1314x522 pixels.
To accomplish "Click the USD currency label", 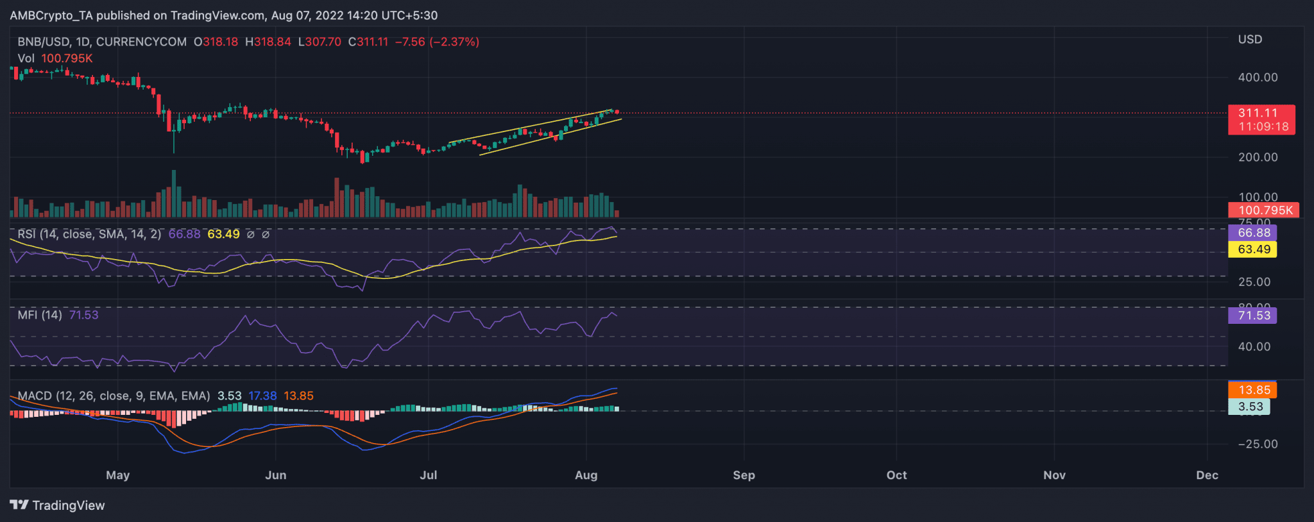I will [x=1250, y=40].
